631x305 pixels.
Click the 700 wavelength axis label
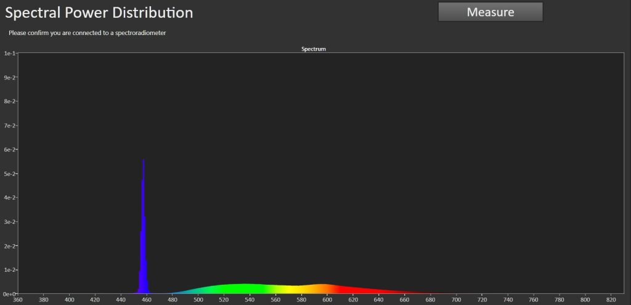point(456,299)
